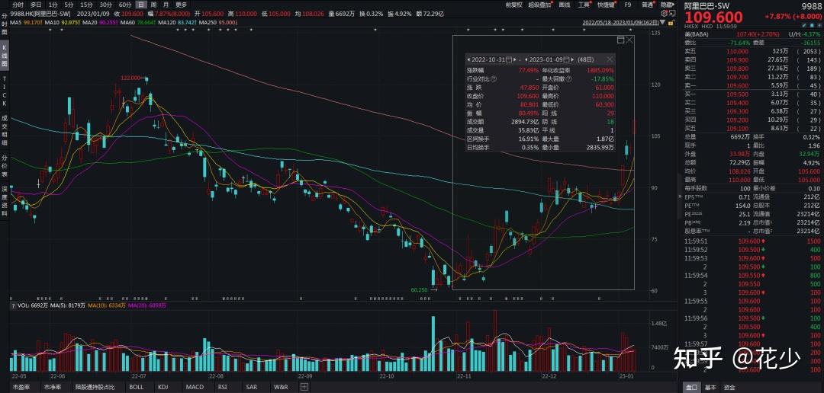
Task: Expand the date range dropdown triangle
Action: click(x=663, y=23)
